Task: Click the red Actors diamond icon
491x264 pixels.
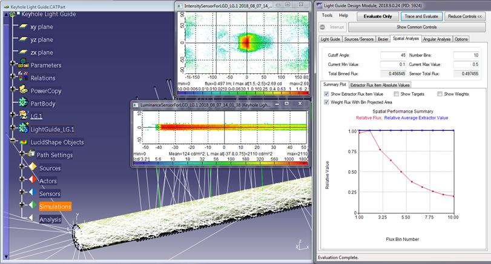Action: click(33, 179)
